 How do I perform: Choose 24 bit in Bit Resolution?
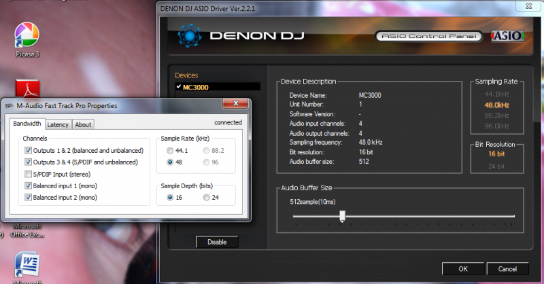click(496, 166)
